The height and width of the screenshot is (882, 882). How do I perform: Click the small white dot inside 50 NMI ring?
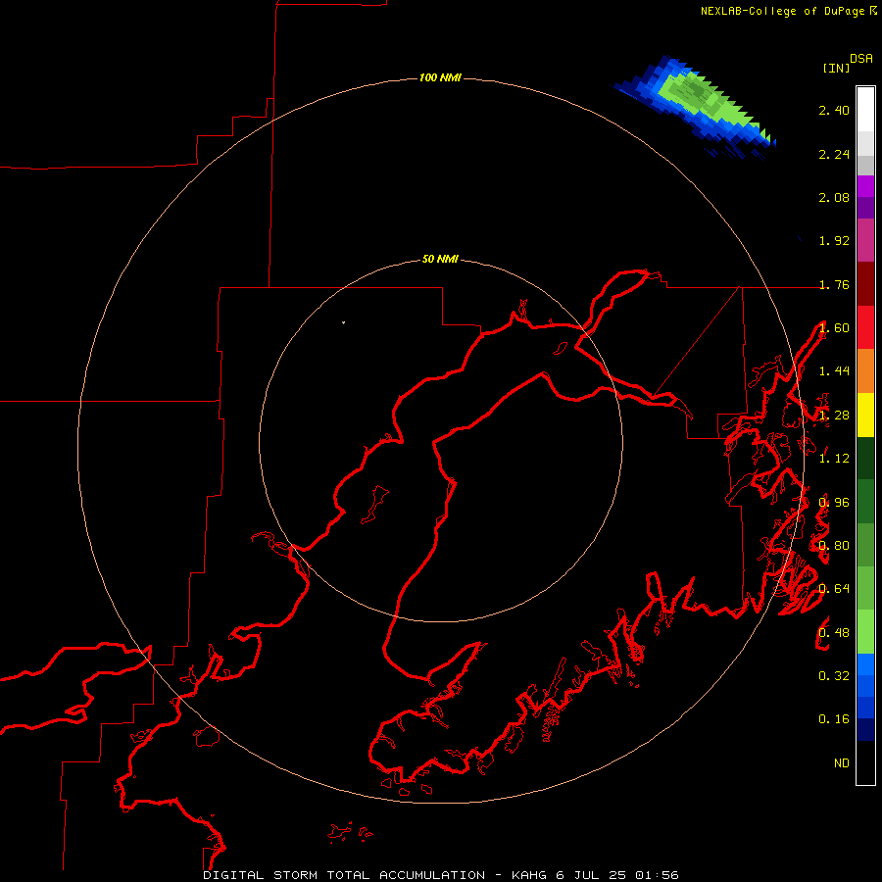(344, 322)
